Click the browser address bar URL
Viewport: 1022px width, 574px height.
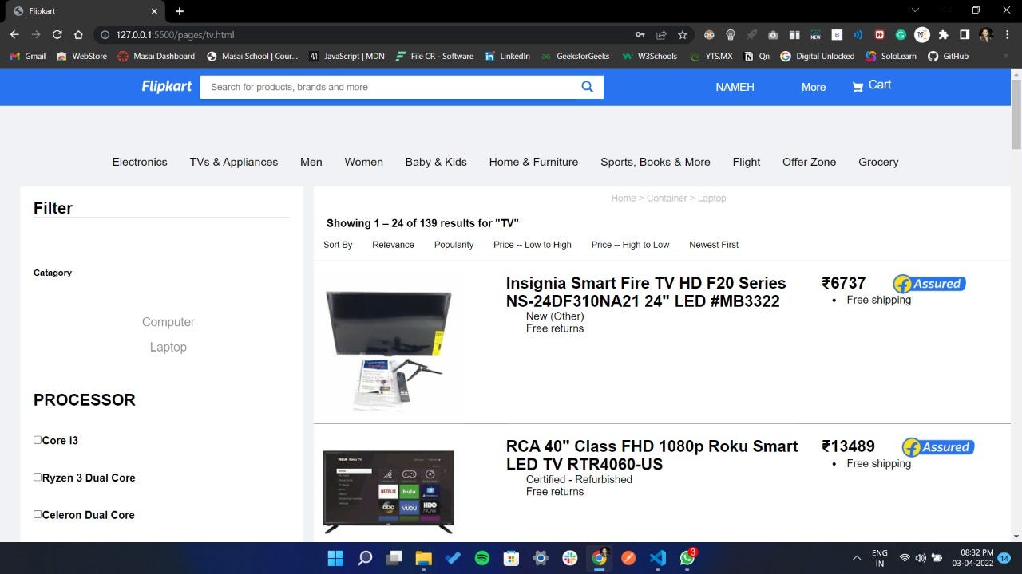(175, 35)
